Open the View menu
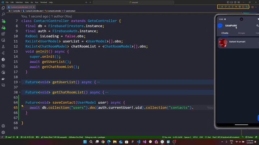This screenshot has height=145, width=259. (27, 2)
